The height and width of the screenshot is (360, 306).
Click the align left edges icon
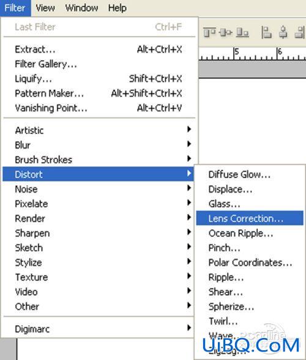pyautogui.click(x=266, y=32)
